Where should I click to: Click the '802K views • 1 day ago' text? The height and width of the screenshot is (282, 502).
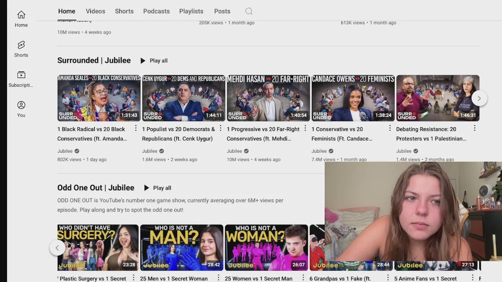coord(82,159)
